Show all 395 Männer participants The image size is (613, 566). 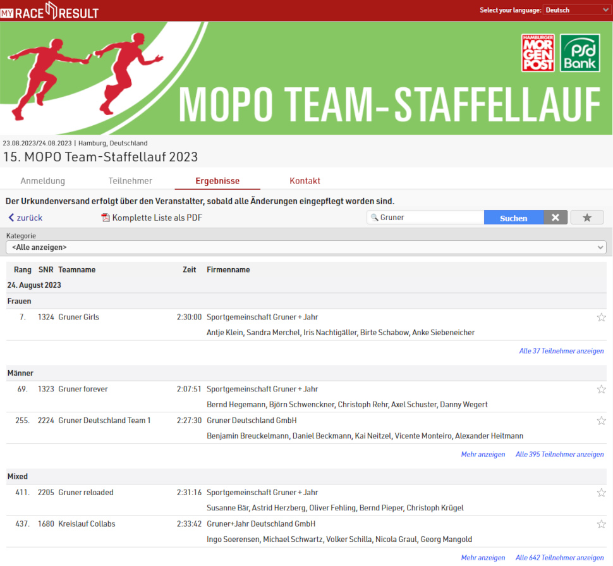pos(559,454)
